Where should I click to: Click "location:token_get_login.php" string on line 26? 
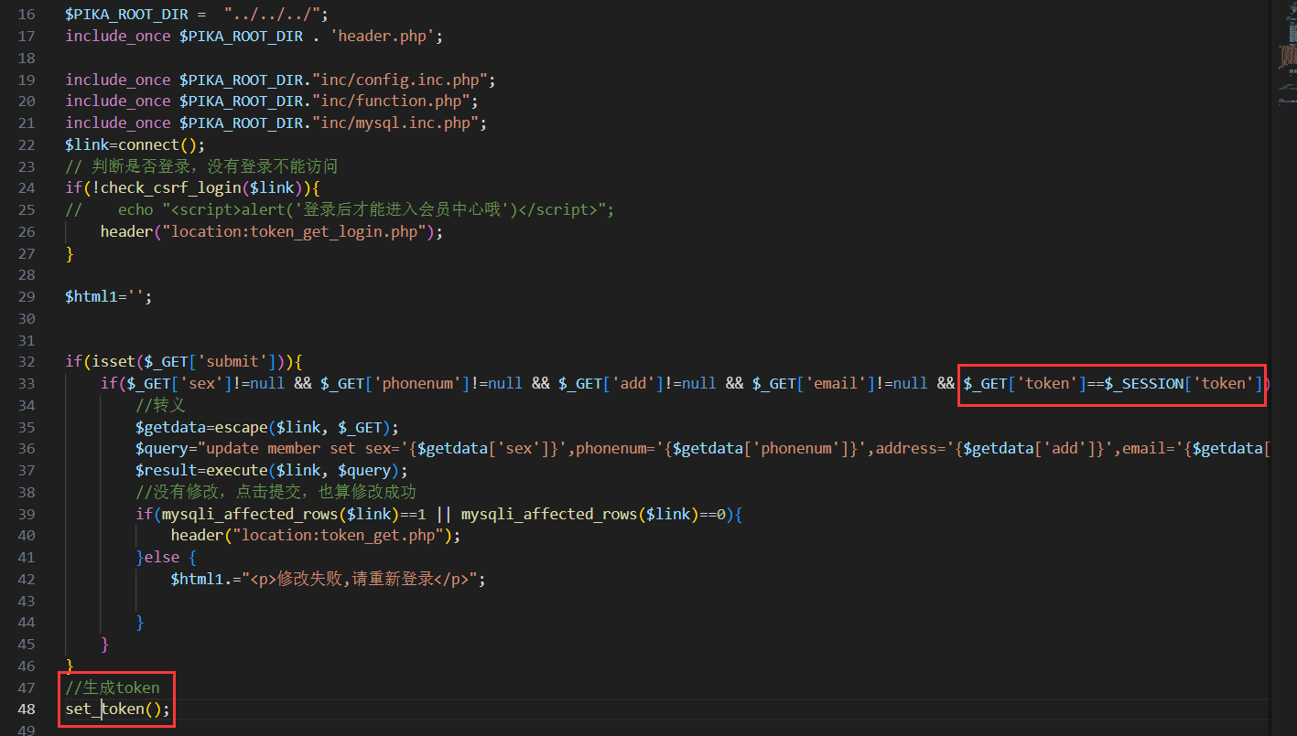pyautogui.click(x=294, y=232)
